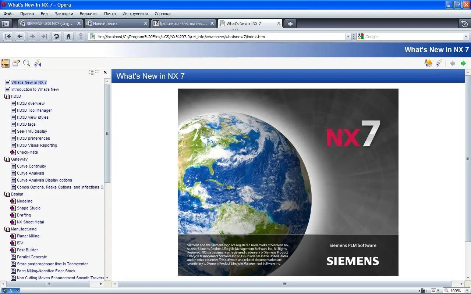This screenshot has width=471, height=294.
Task: Open a new tab with plus button
Action: [290, 24]
